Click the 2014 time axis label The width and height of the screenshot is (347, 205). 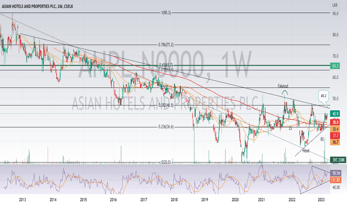(53, 200)
